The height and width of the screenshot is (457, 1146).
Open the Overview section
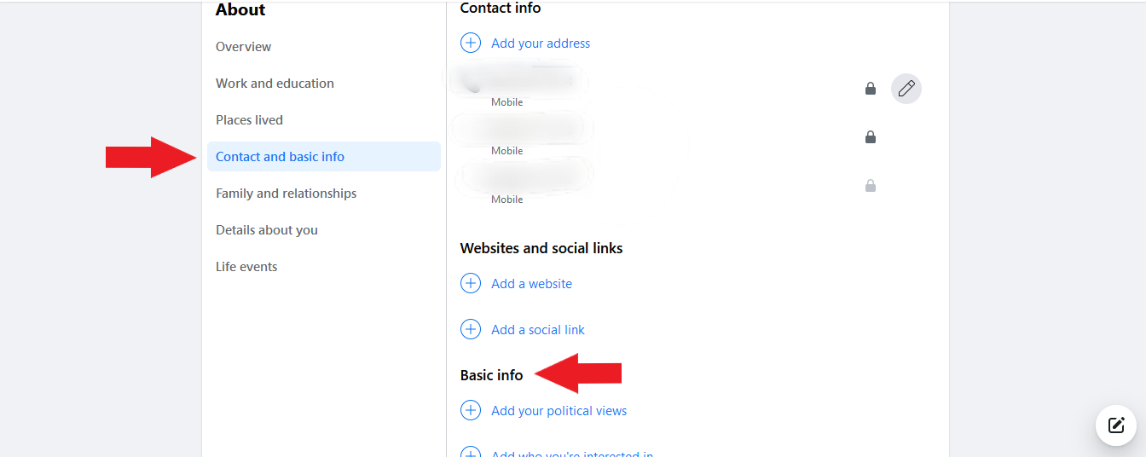243,47
